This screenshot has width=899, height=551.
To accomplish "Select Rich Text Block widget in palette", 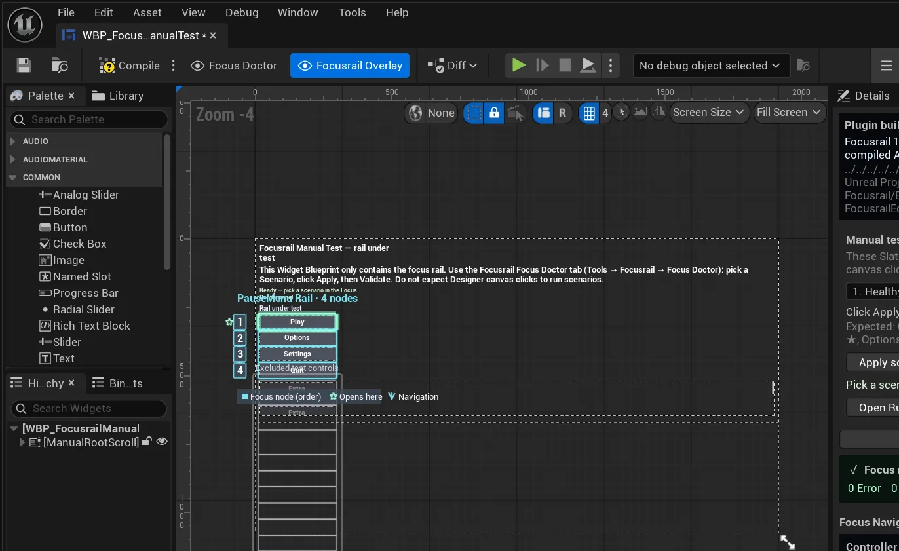I will pos(85,326).
